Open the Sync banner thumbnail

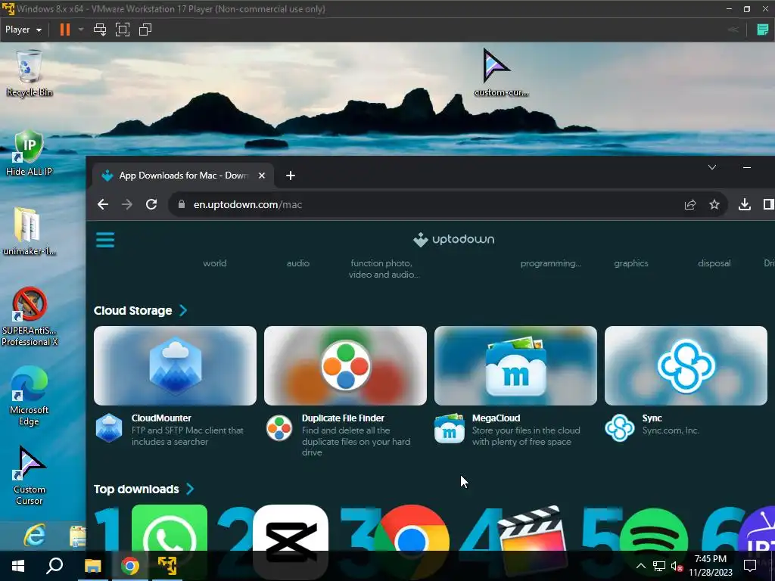pos(686,365)
